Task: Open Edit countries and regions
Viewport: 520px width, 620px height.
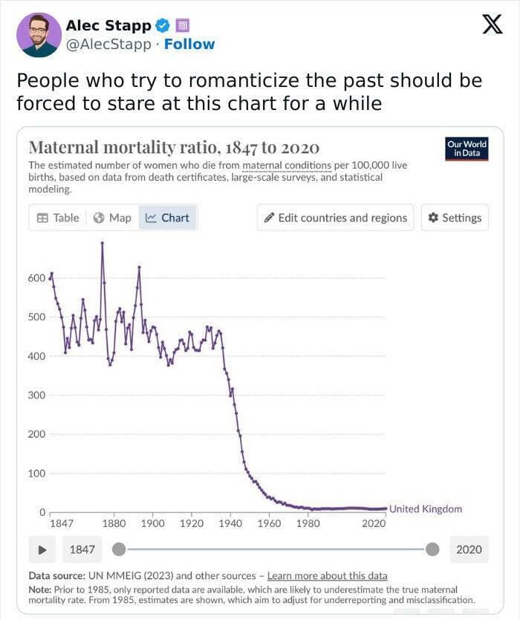Action: [335, 218]
